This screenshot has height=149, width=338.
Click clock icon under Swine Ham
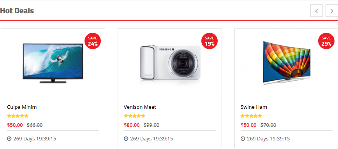click(243, 138)
